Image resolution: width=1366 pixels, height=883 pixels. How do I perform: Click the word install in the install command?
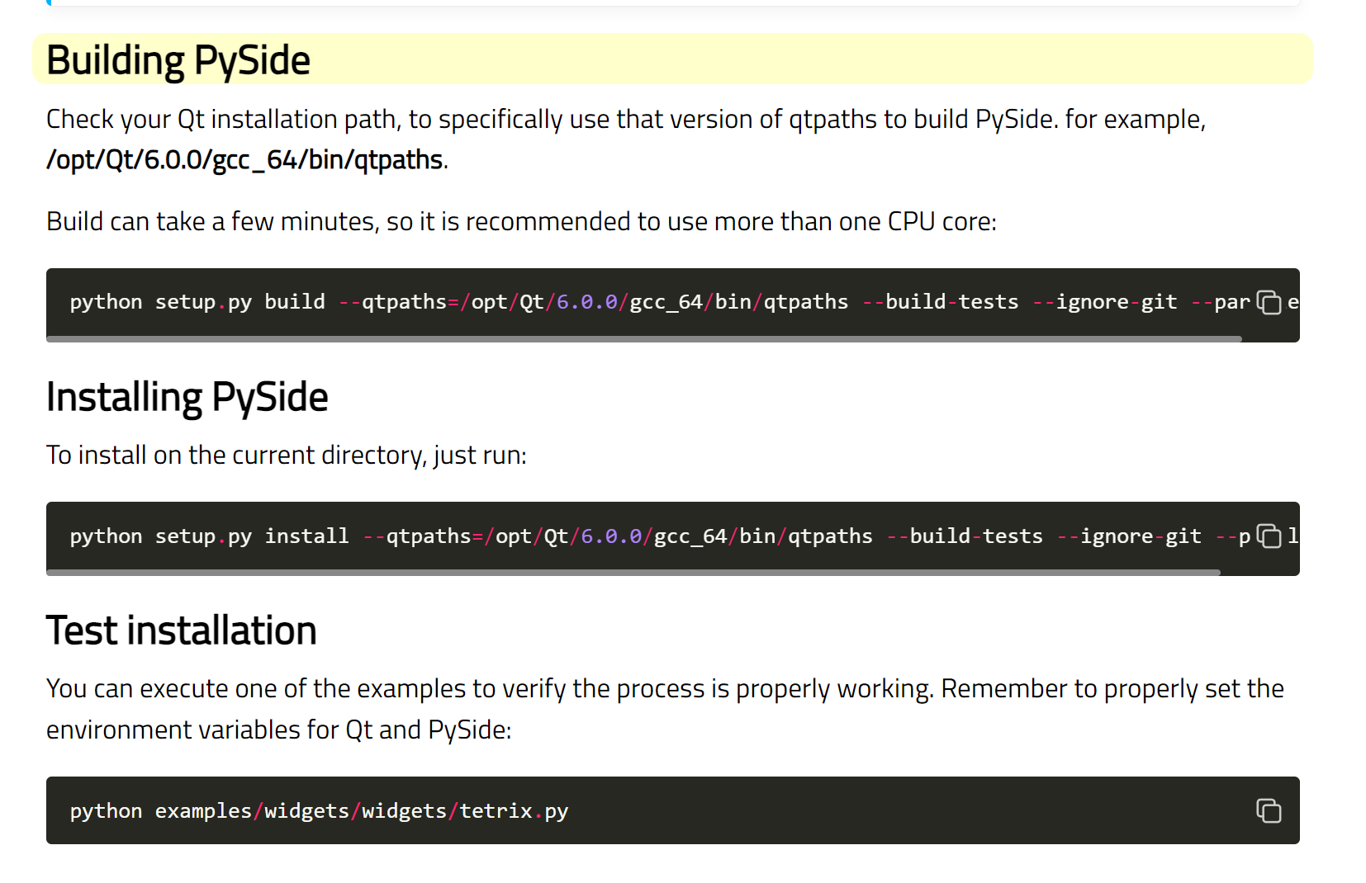[x=306, y=536]
